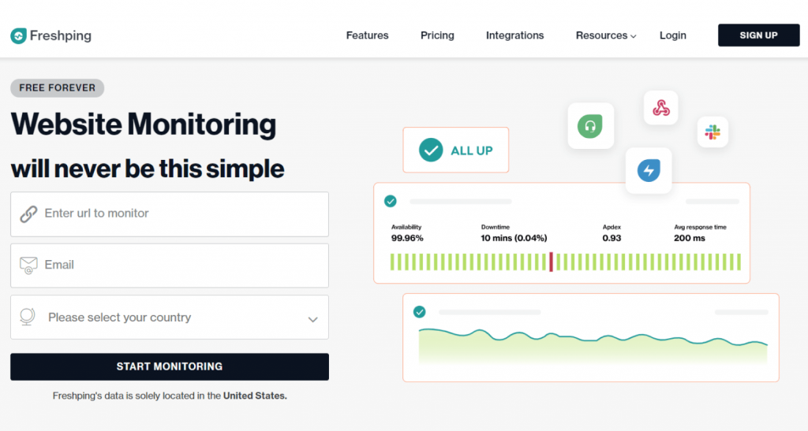Viewport: 808px width, 431px height.
Task: Click the ALL UP status text
Action: [x=472, y=150]
